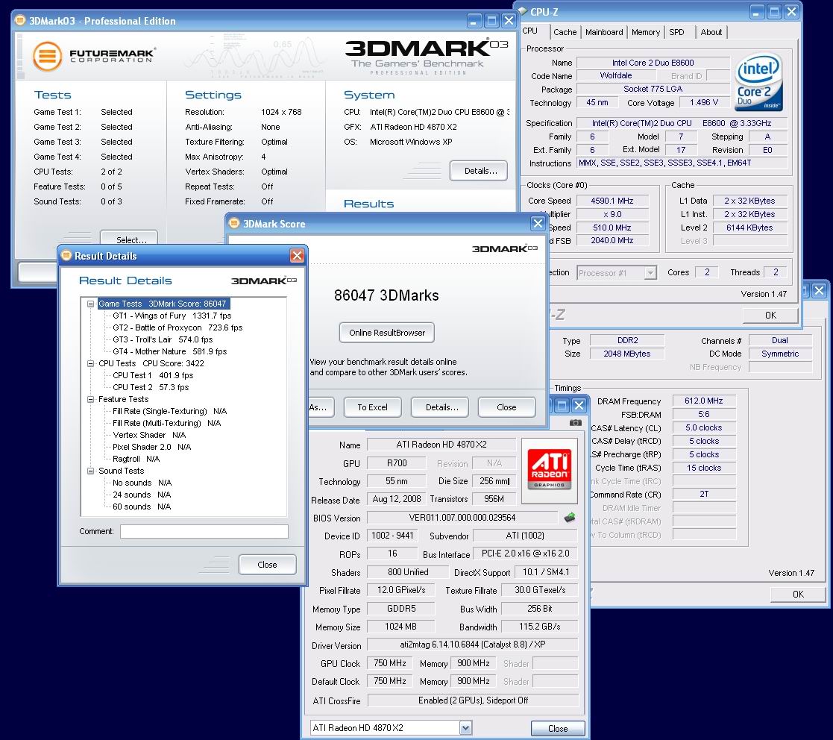Image resolution: width=833 pixels, height=740 pixels.
Task: Collapse the Feature Tests tree node
Action: [90, 399]
